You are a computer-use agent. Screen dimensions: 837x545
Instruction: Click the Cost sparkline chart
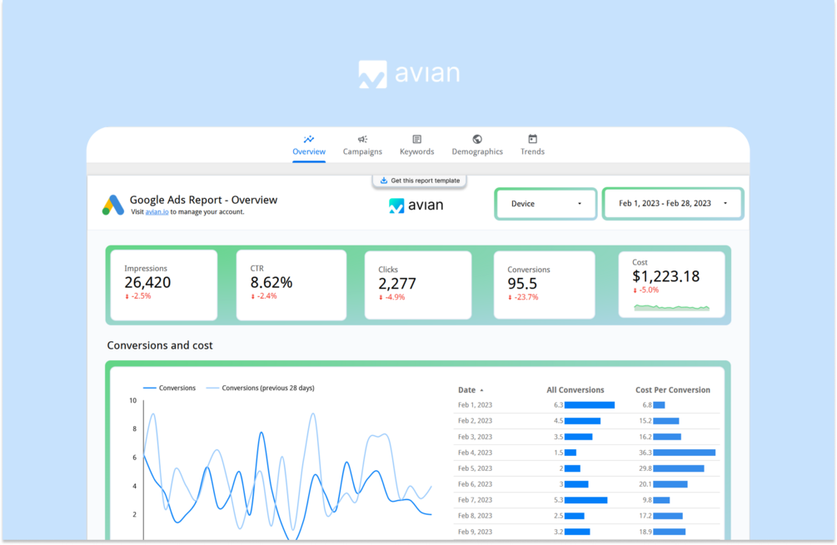click(671, 307)
